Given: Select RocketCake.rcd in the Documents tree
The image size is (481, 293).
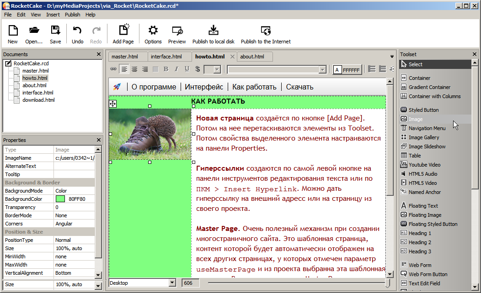Looking at the screenshot, I should [31, 63].
